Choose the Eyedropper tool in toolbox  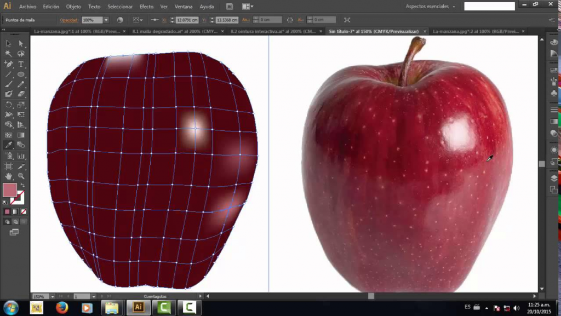[x=9, y=145]
